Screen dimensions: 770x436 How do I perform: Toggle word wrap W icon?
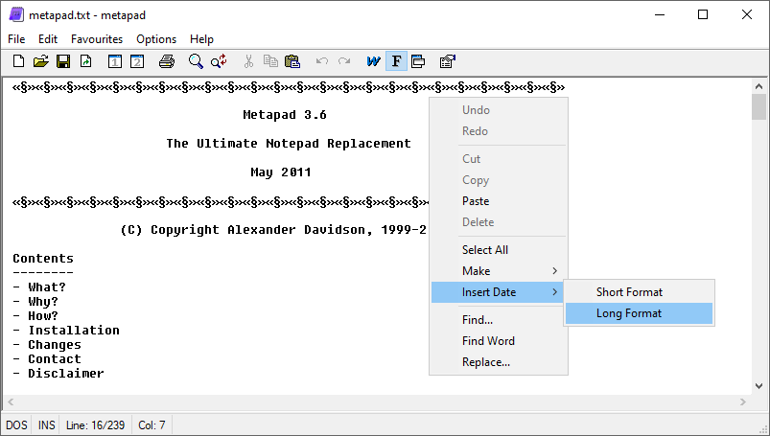(x=373, y=61)
